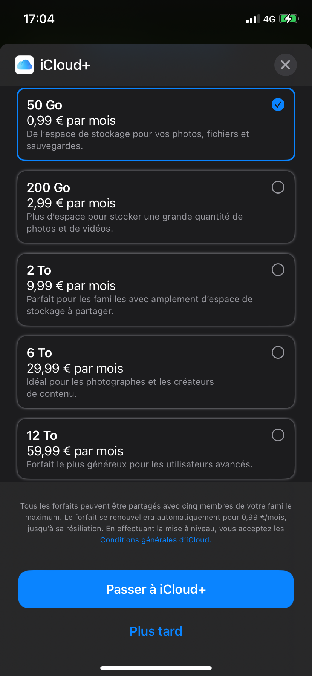Select the 200 Go radio button

click(278, 187)
